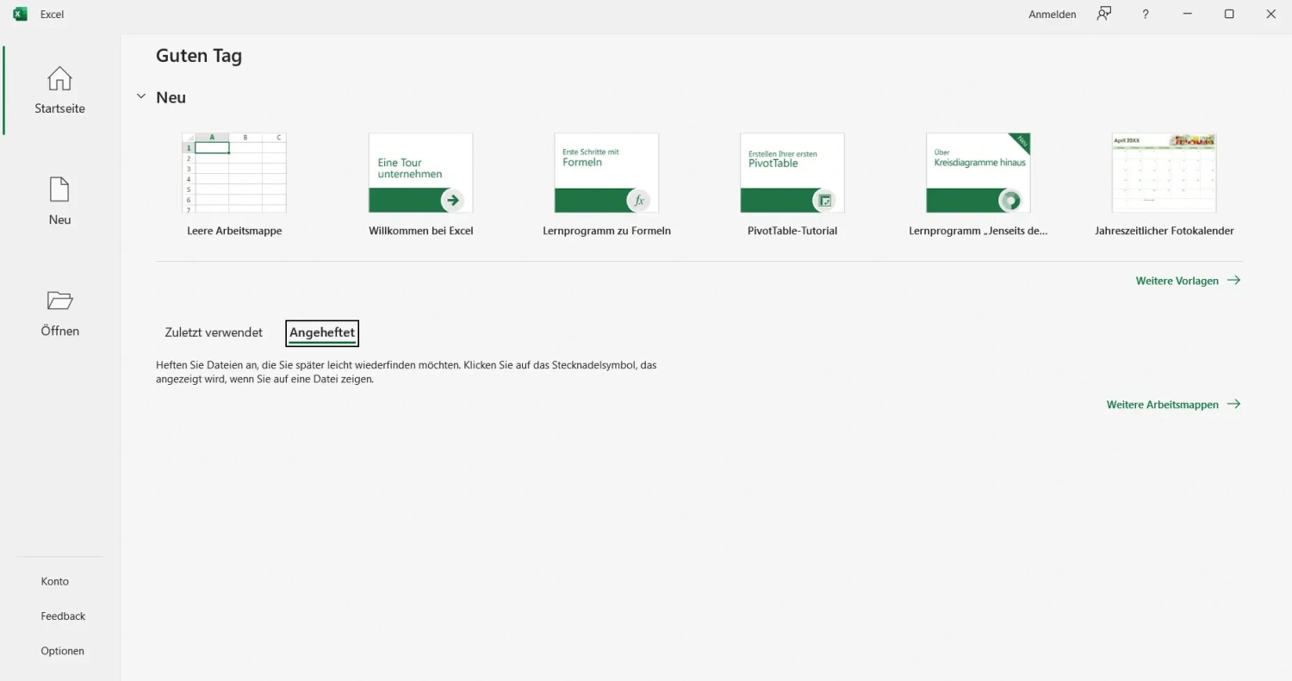This screenshot has width=1292, height=681.
Task: Open the PivotTable-Tutorial template
Action: [x=792, y=173]
